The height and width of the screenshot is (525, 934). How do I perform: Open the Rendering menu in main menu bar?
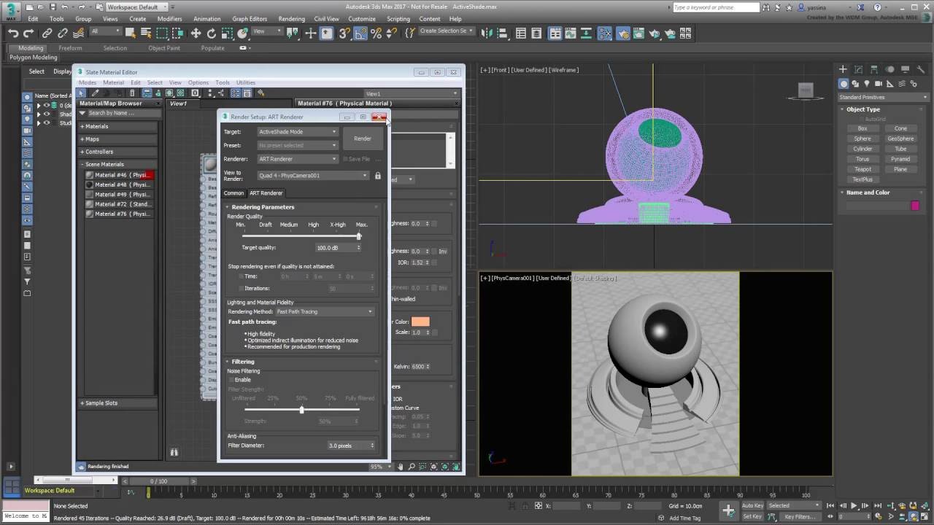click(291, 19)
